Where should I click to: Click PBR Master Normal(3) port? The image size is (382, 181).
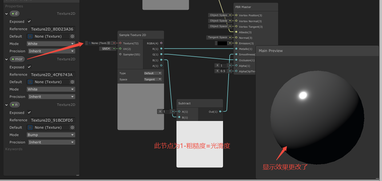click(x=236, y=38)
